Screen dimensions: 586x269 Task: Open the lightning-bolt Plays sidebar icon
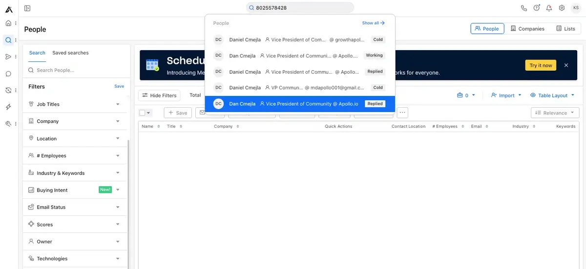tap(8, 107)
